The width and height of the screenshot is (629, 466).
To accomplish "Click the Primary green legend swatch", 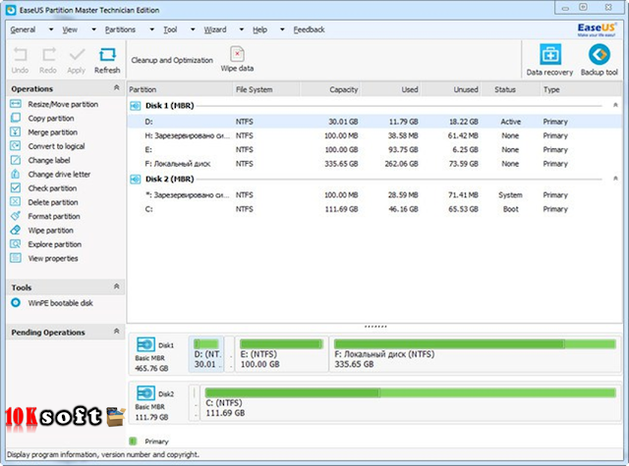I will (x=134, y=440).
